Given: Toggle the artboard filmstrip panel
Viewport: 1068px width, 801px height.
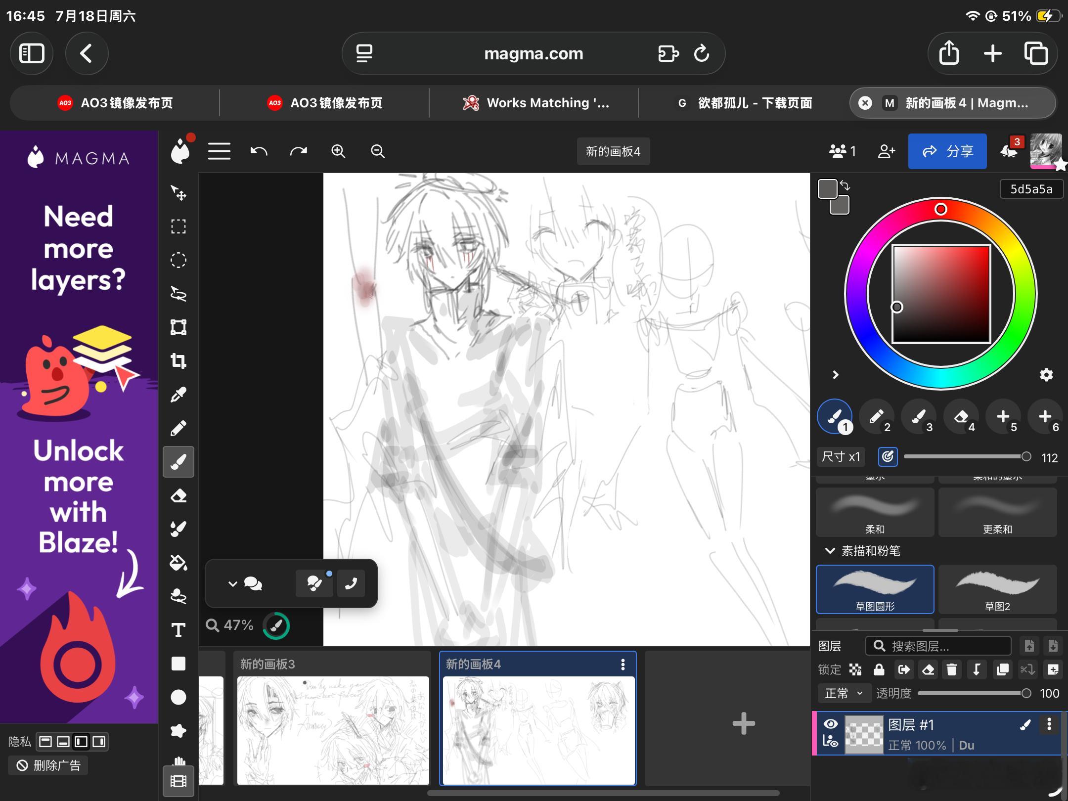Looking at the screenshot, I should pyautogui.click(x=178, y=781).
